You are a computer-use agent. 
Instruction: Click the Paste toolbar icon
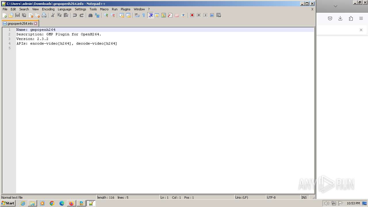coord(66,15)
